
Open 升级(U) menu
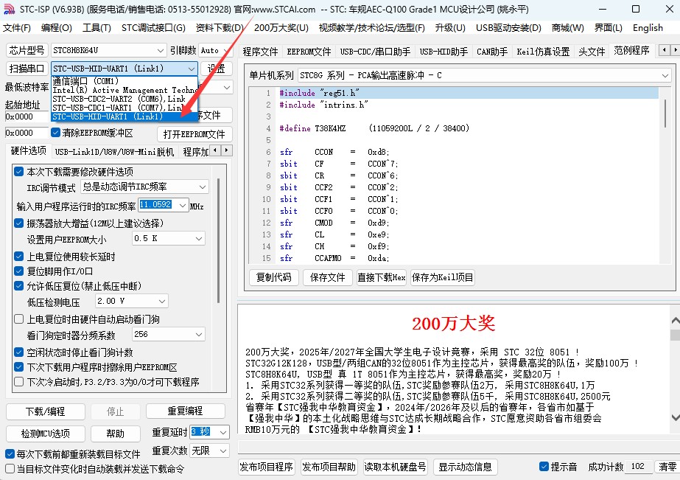450,28
